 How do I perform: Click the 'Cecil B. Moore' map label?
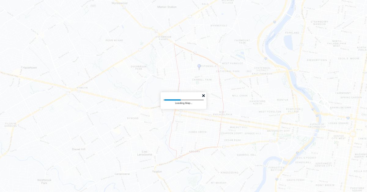(349, 59)
